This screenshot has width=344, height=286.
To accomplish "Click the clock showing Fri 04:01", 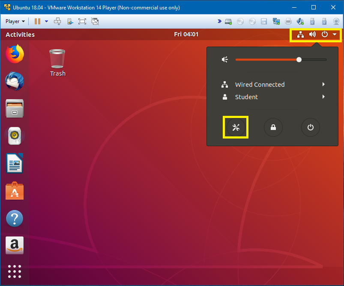I will (x=186, y=34).
